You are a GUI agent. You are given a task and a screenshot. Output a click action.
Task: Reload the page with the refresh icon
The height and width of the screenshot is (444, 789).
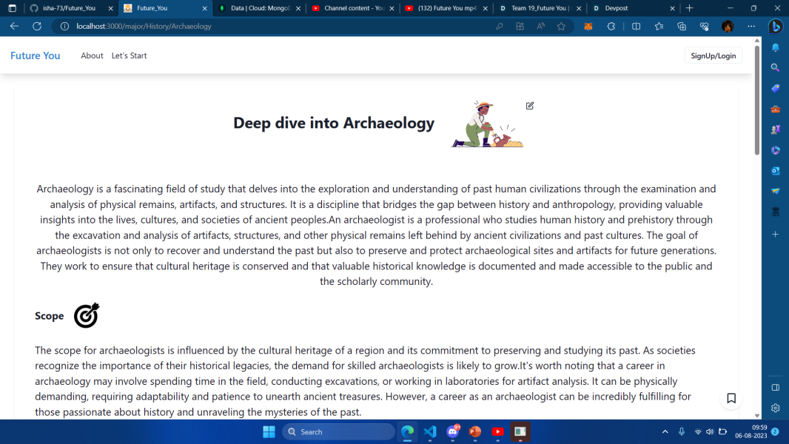[37, 26]
